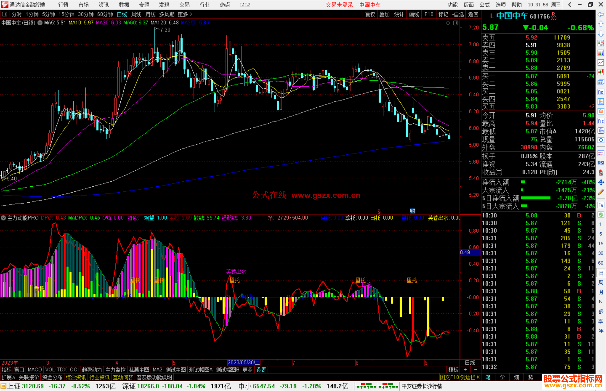Click the four-way move arrows icon

(x=601, y=182)
